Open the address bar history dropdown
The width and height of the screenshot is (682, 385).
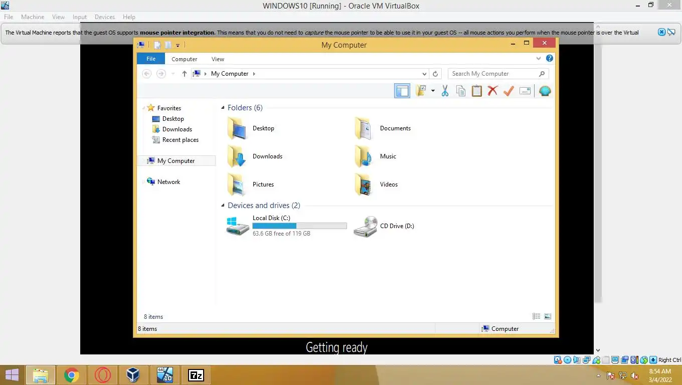click(424, 74)
